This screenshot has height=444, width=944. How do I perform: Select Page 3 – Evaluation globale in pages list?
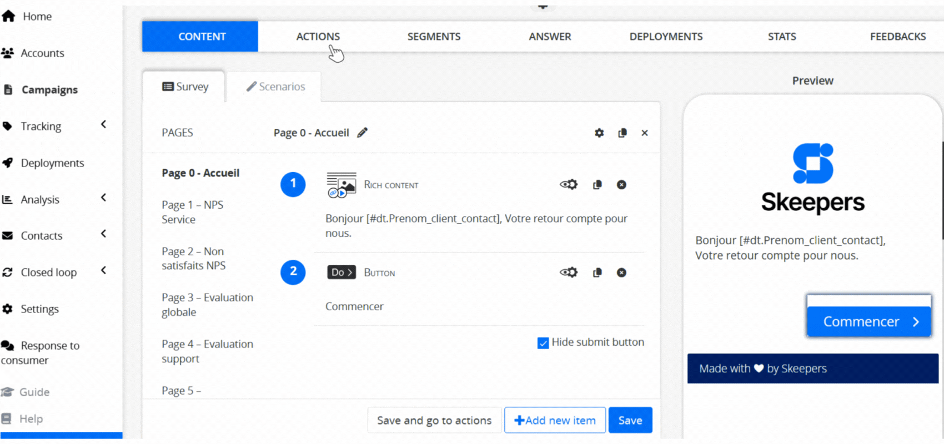[207, 305]
